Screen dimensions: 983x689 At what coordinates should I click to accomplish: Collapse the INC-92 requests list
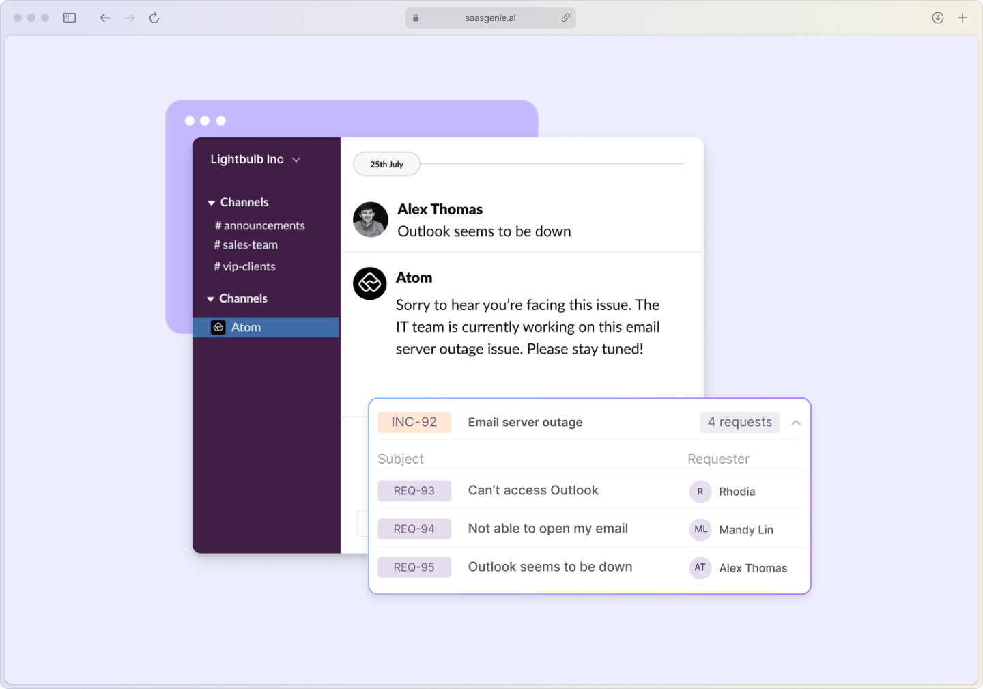795,423
